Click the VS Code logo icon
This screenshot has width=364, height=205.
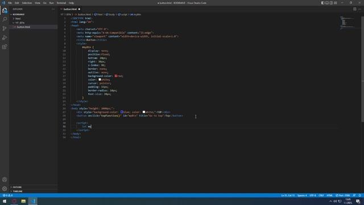click(x=3, y=3)
